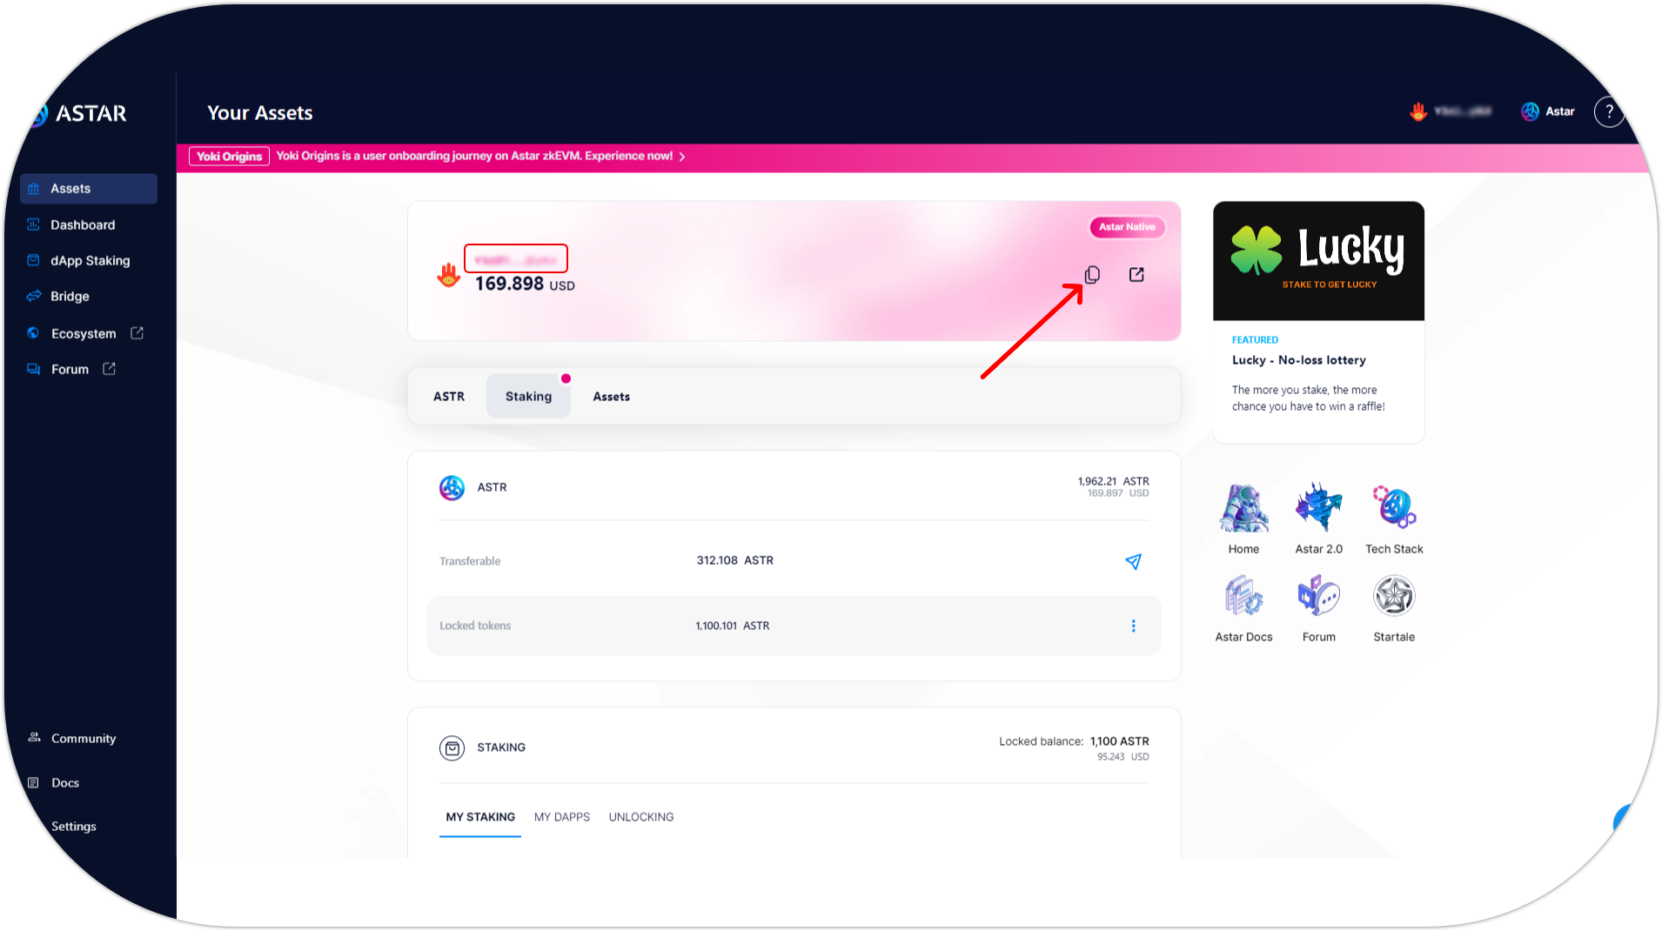Screen dimensions: 1662x931
Task: Open the help question mark icon
Action: point(1609,111)
